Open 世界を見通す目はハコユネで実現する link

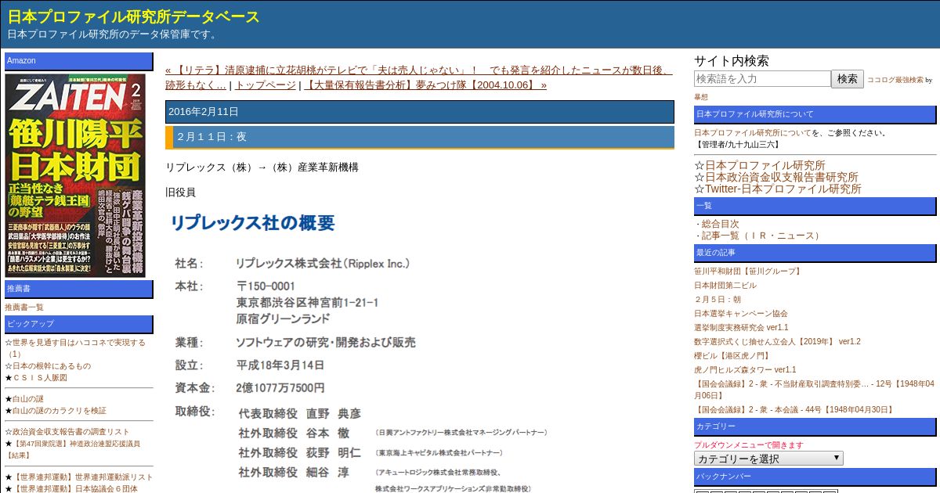74,347
